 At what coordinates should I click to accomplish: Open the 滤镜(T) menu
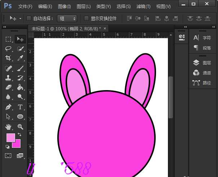tap(143, 6)
